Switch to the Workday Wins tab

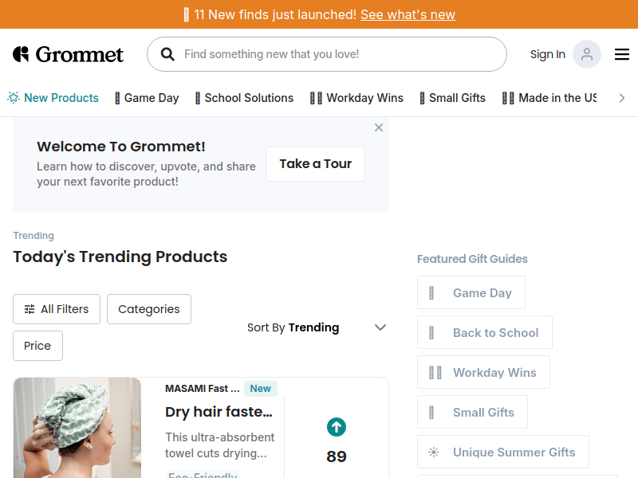356,98
